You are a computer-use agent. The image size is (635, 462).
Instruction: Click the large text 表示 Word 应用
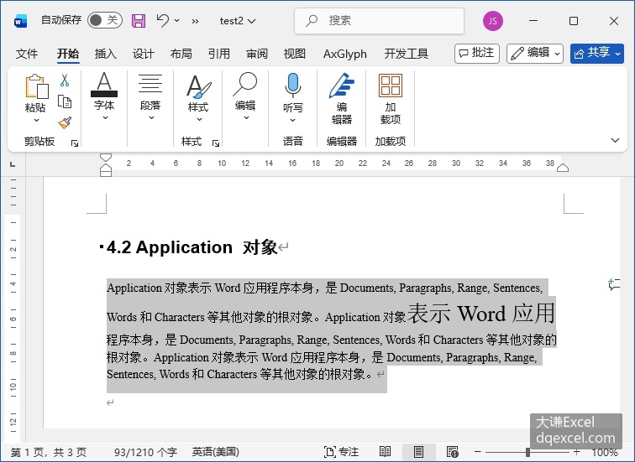(481, 314)
